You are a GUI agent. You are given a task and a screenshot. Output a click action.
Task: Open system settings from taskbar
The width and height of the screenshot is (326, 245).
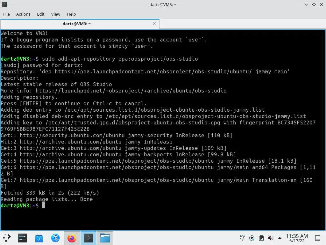tap(22, 238)
